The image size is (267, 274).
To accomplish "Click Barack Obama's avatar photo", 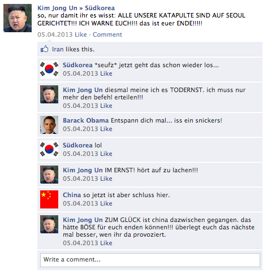I will pyautogui.click(x=49, y=125).
